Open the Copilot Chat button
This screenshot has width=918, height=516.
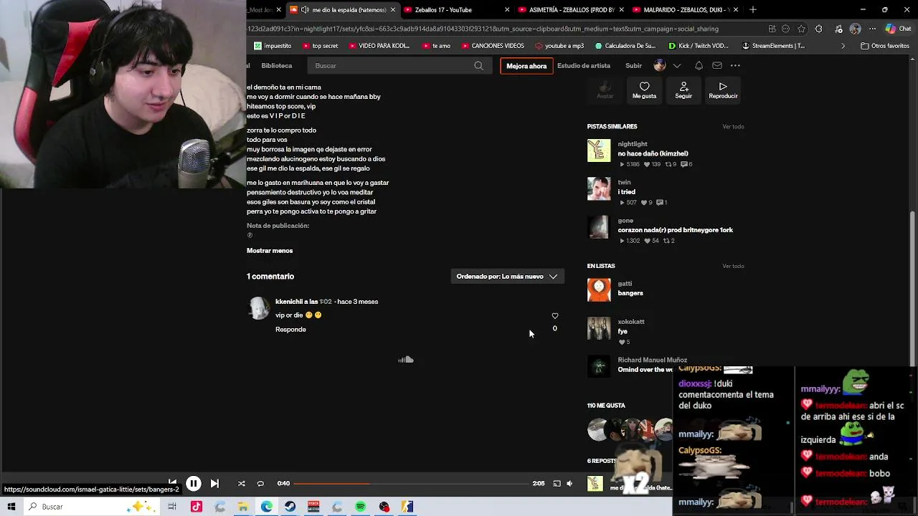tap(899, 29)
